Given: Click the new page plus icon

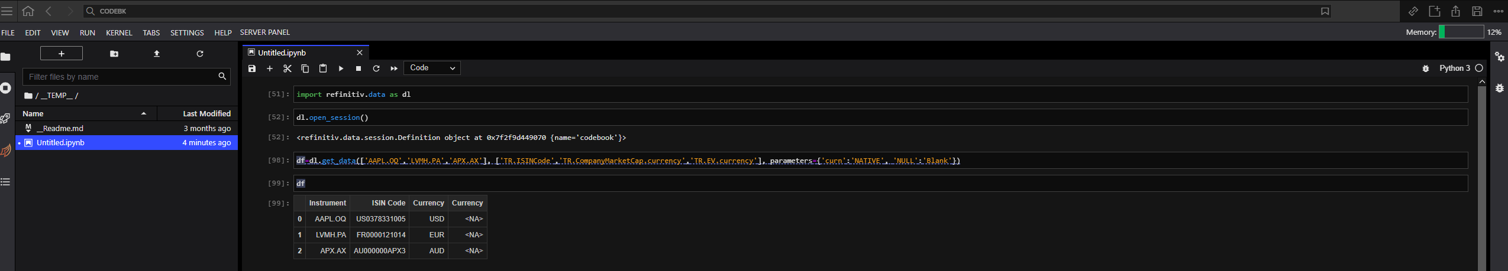Looking at the screenshot, I should click(x=1434, y=11).
